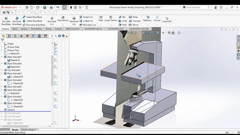The image size is (240, 135).
Task: Select Boundary Cut
Action: [88, 25]
